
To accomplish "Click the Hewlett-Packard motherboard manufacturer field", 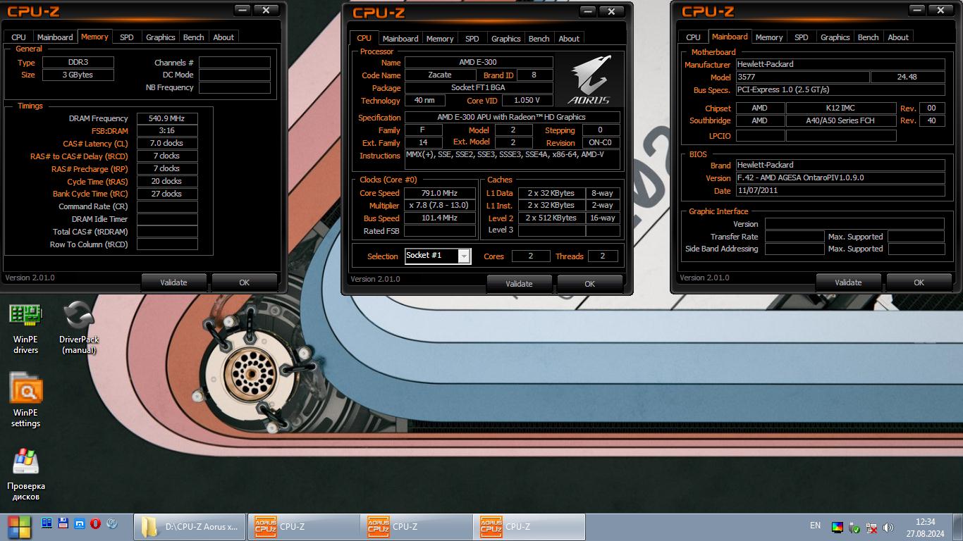I will (840, 64).
